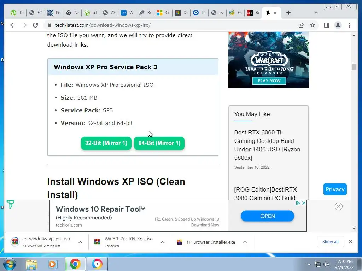
Task: Click the page scrollbar thumb
Action: [x=354, y=67]
